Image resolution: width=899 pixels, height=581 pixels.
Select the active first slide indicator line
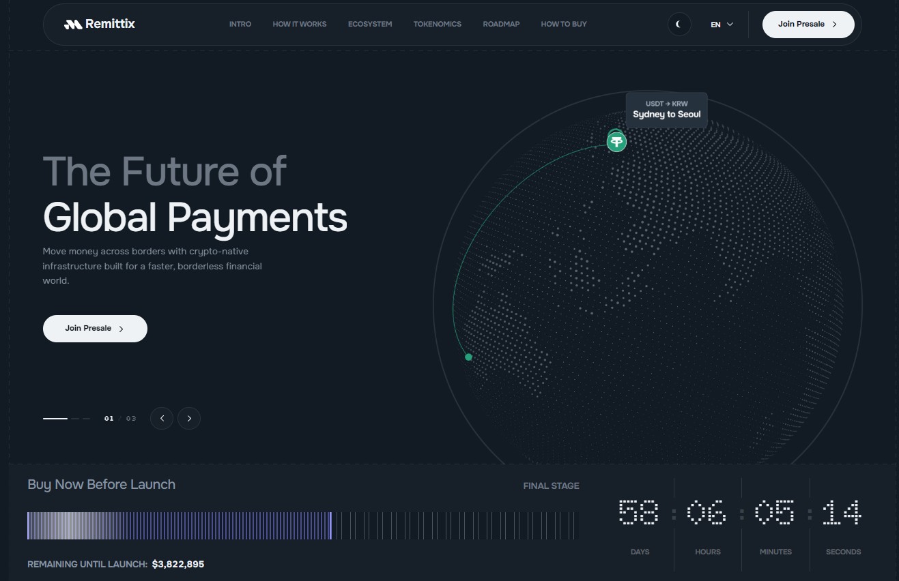point(55,418)
